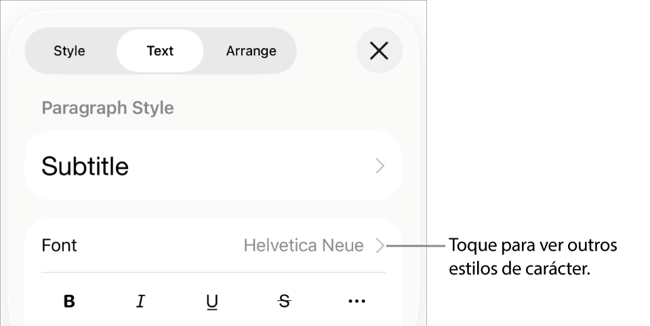Select the Text tab
The height and width of the screenshot is (326, 650).
coord(160,51)
